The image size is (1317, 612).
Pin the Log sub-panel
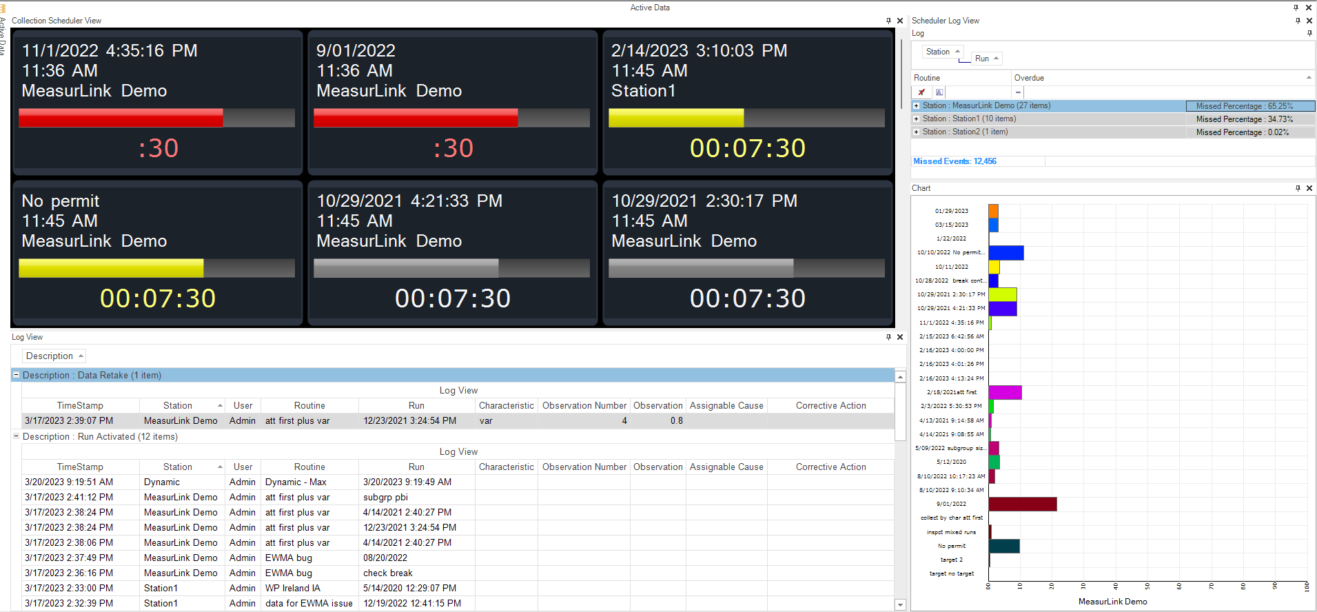tap(1309, 33)
